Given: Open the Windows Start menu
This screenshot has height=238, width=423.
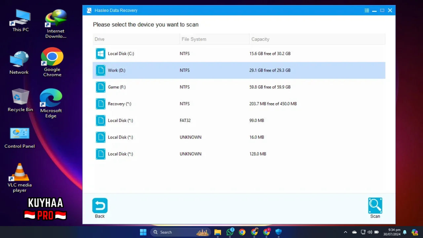Looking at the screenshot, I should [x=143, y=232].
